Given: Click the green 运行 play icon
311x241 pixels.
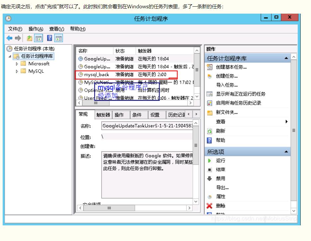Looking at the screenshot, I should point(209,161).
